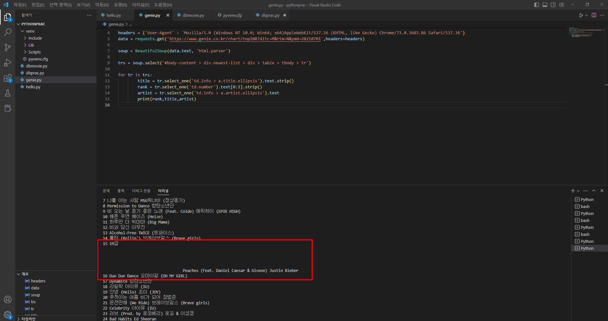
Task: Open the Explorer view in activity bar
Action: coord(8,17)
